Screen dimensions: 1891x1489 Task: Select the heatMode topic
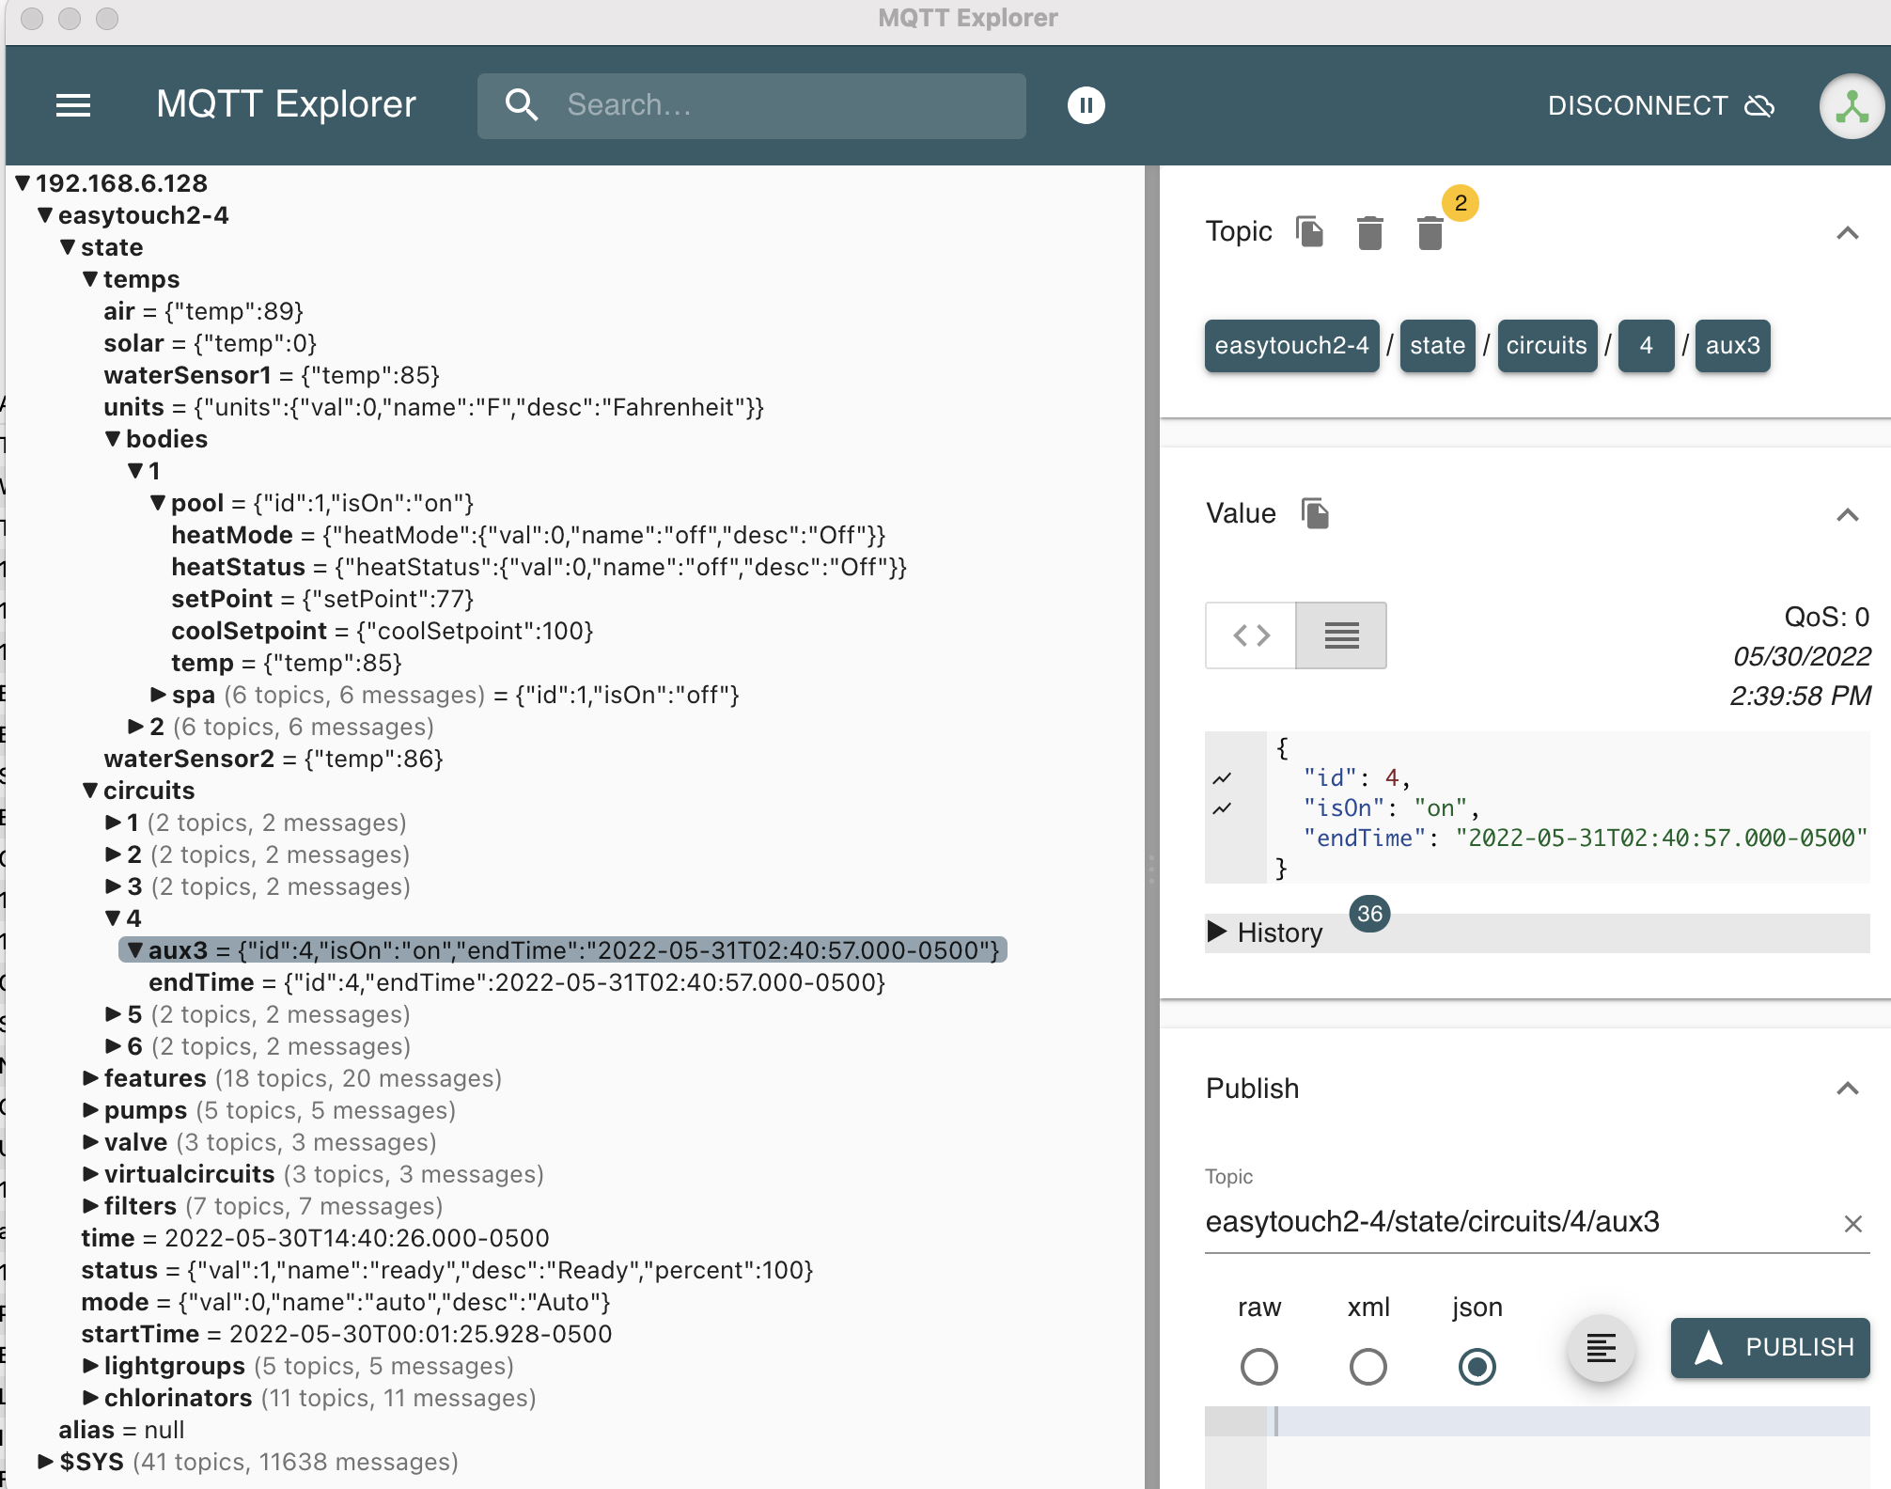(x=528, y=535)
